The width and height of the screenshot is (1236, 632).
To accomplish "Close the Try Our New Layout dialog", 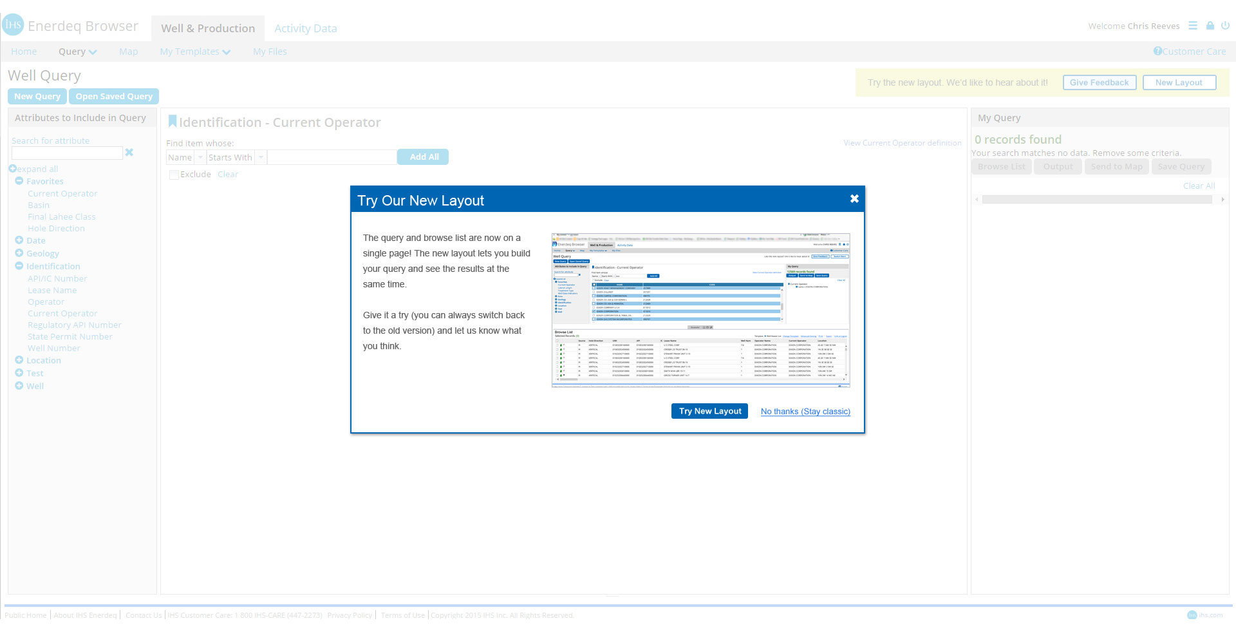I will coord(854,198).
